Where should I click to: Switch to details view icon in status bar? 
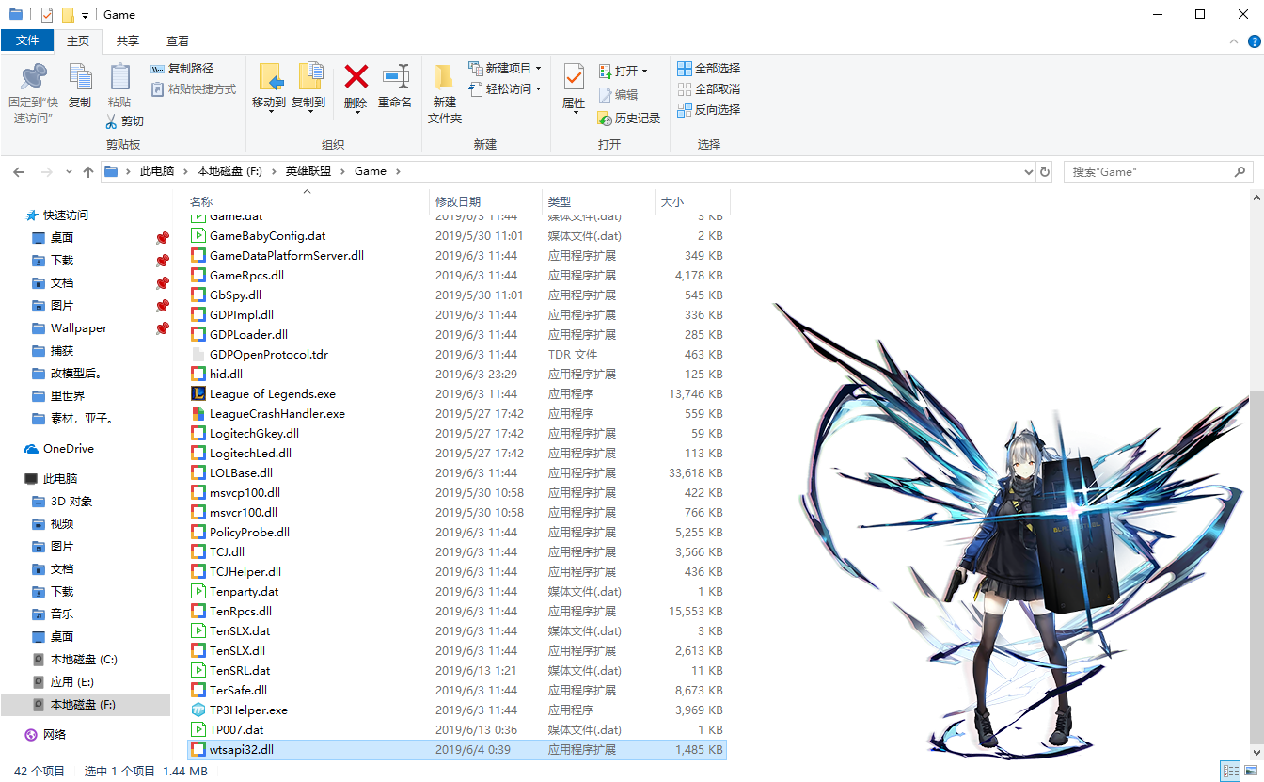click(1229, 772)
